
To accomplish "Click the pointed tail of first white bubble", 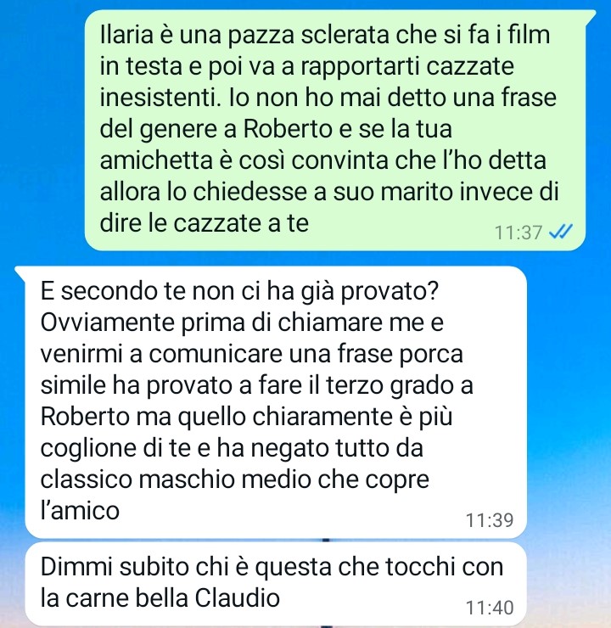I will (21, 272).
